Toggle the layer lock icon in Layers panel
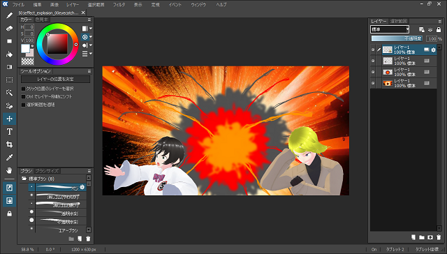447x254 pixels. click(x=439, y=29)
